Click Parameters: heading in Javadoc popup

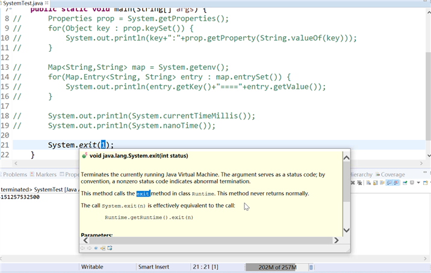pos(97,235)
